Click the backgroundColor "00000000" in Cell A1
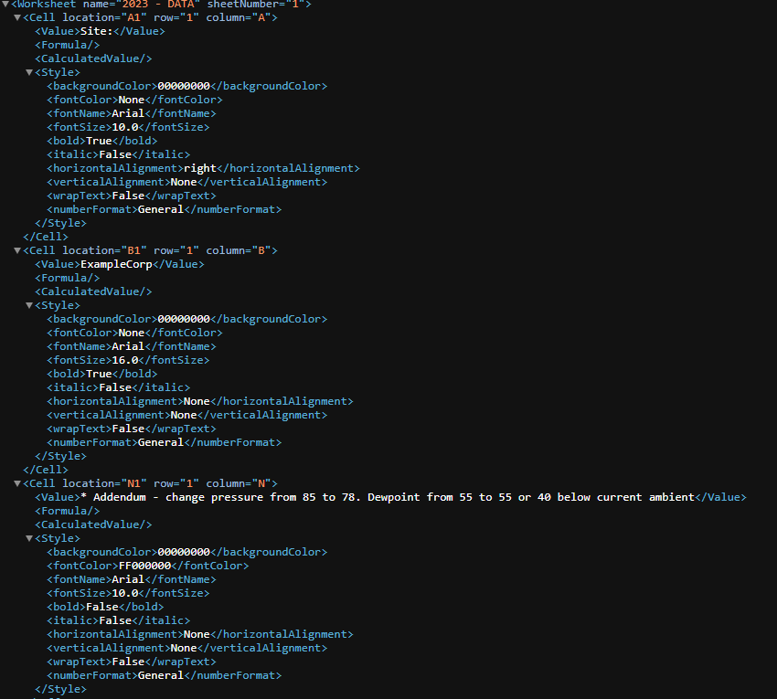The width and height of the screenshot is (777, 699). coord(184,86)
